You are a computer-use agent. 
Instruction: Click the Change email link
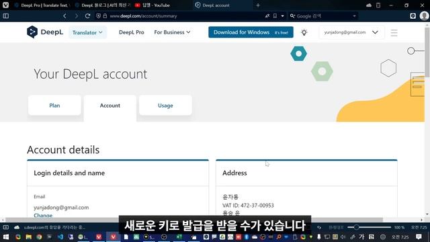[43, 215]
